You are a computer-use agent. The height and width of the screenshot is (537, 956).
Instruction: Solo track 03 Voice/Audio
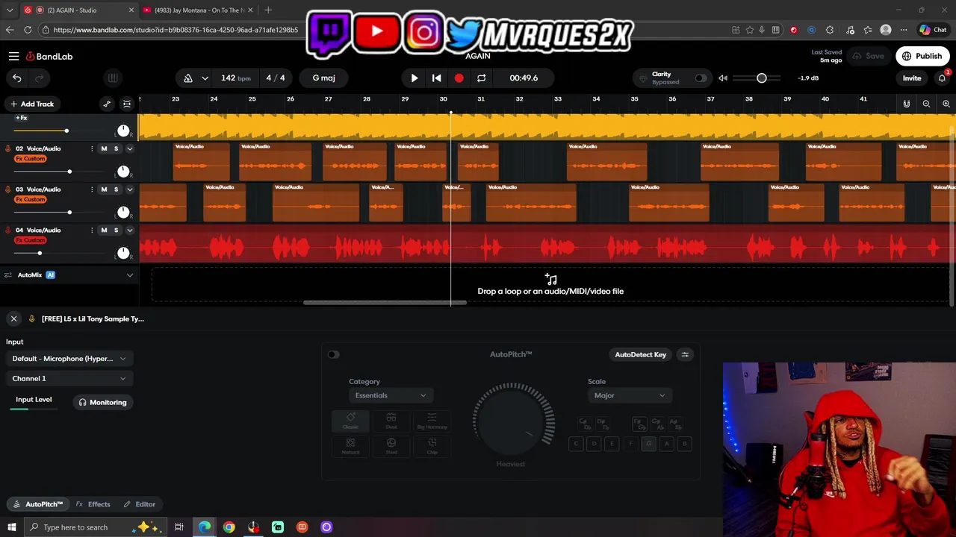point(116,189)
